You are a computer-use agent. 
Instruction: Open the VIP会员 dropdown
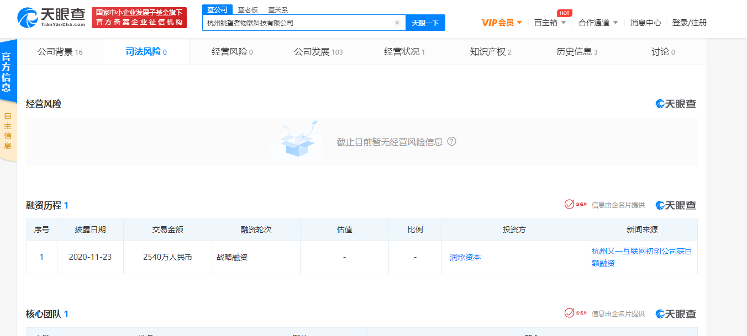click(x=502, y=23)
